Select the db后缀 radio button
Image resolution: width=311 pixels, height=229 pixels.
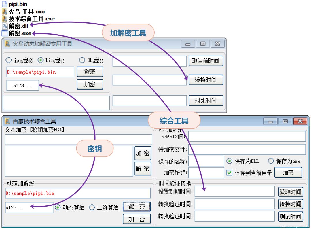82,60
